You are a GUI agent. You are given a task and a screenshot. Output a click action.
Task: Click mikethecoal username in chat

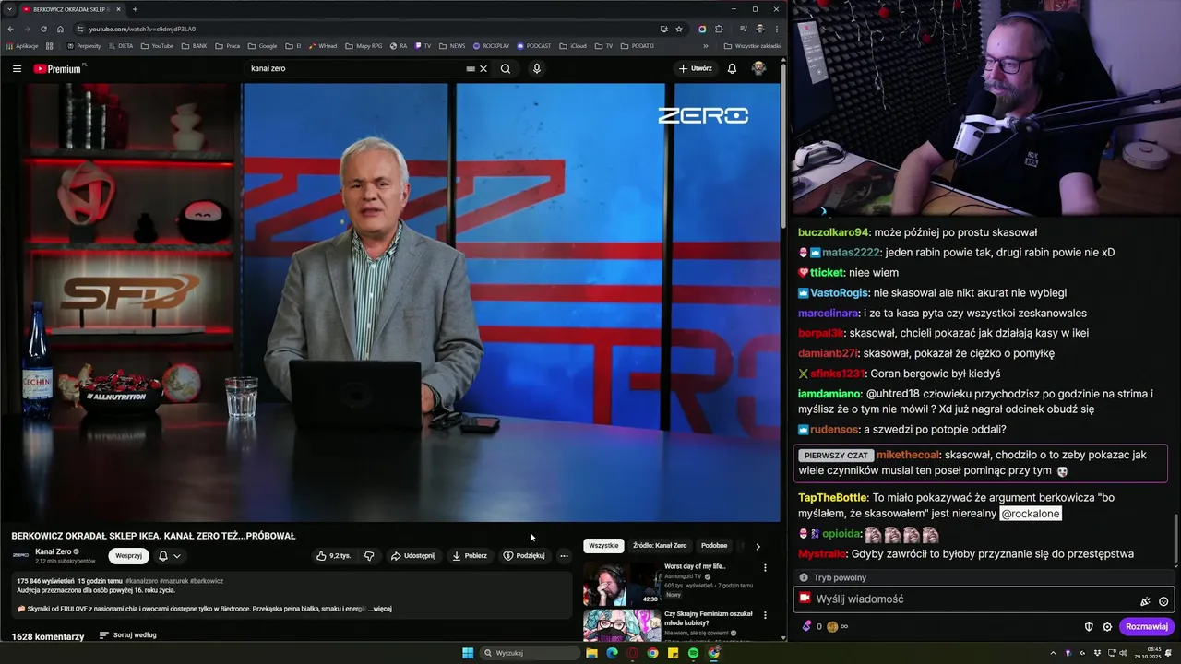click(908, 455)
